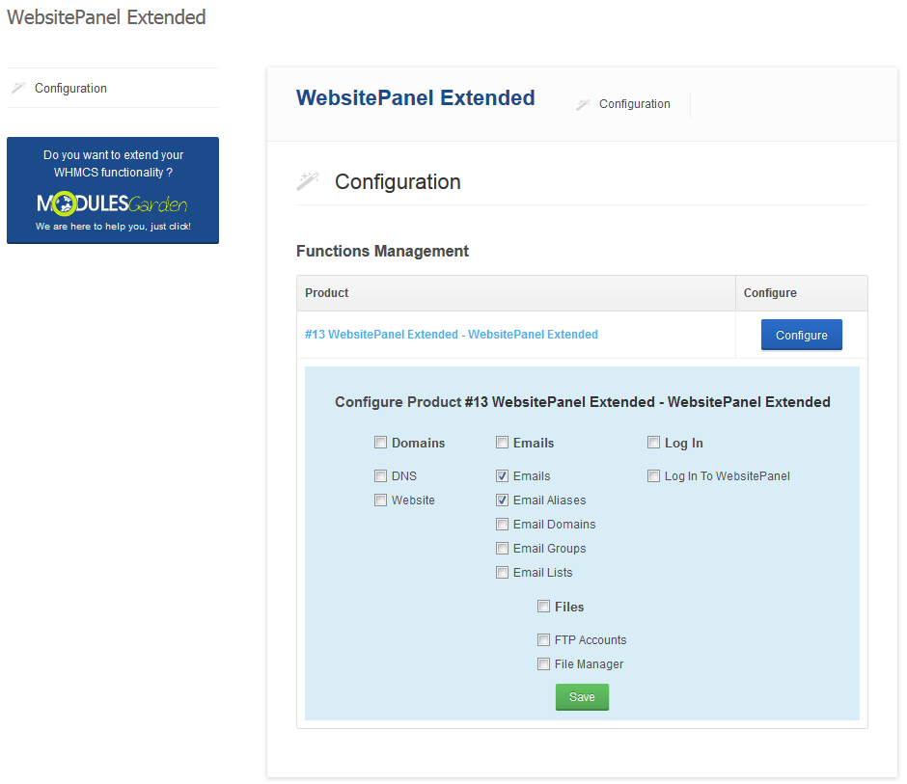
Task: Open the #13 WebsitePanel Extended product link
Action: point(452,335)
